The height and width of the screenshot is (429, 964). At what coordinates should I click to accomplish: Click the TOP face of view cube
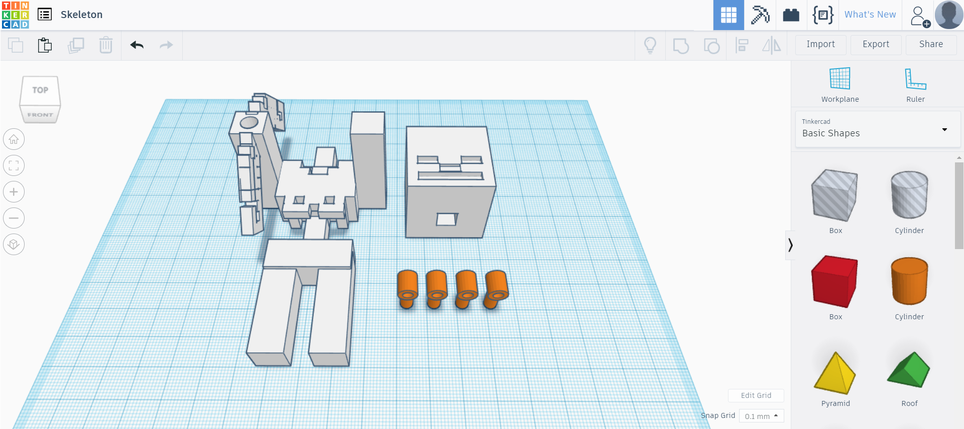(40, 90)
